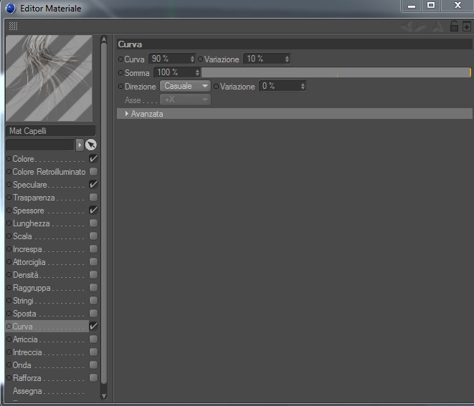Click the dotted grip icon in toolbar
Viewport: 474px width, 406px height.
pyautogui.click(x=13, y=26)
